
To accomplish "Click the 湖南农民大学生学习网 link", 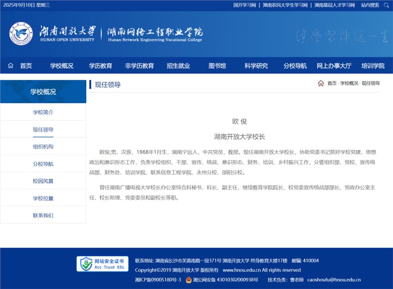I will click(x=285, y=5).
